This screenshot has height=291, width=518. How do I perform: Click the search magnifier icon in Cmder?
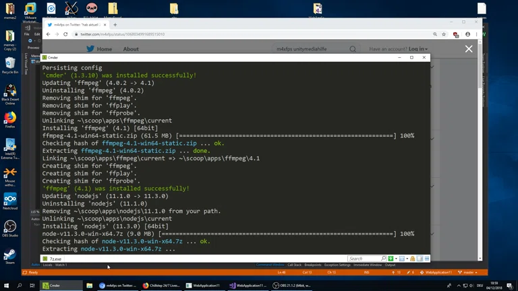[384, 259]
